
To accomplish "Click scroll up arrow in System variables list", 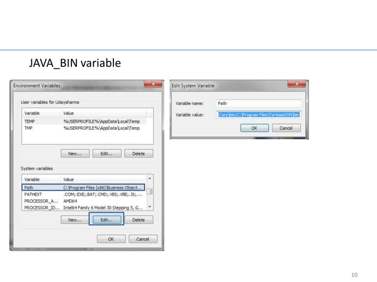I will click(x=149, y=178).
